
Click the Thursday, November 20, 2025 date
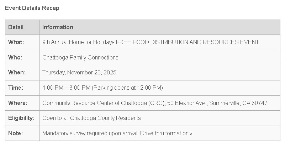point(79,73)
